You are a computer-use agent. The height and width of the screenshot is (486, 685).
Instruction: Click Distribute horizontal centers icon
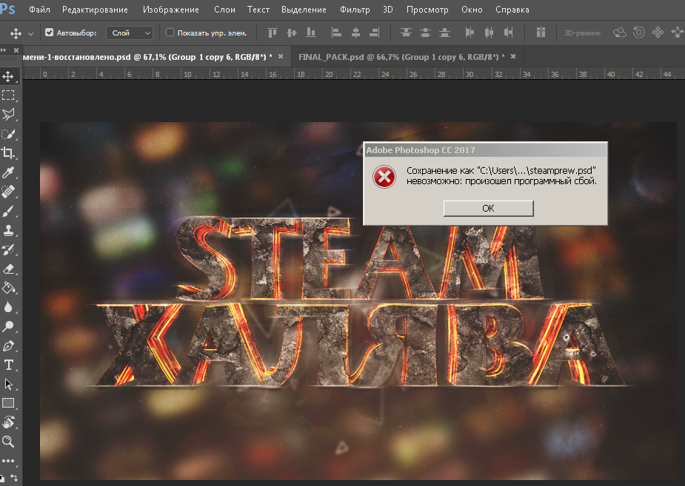(x=489, y=33)
